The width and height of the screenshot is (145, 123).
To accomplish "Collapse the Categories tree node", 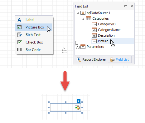I will [83, 19].
